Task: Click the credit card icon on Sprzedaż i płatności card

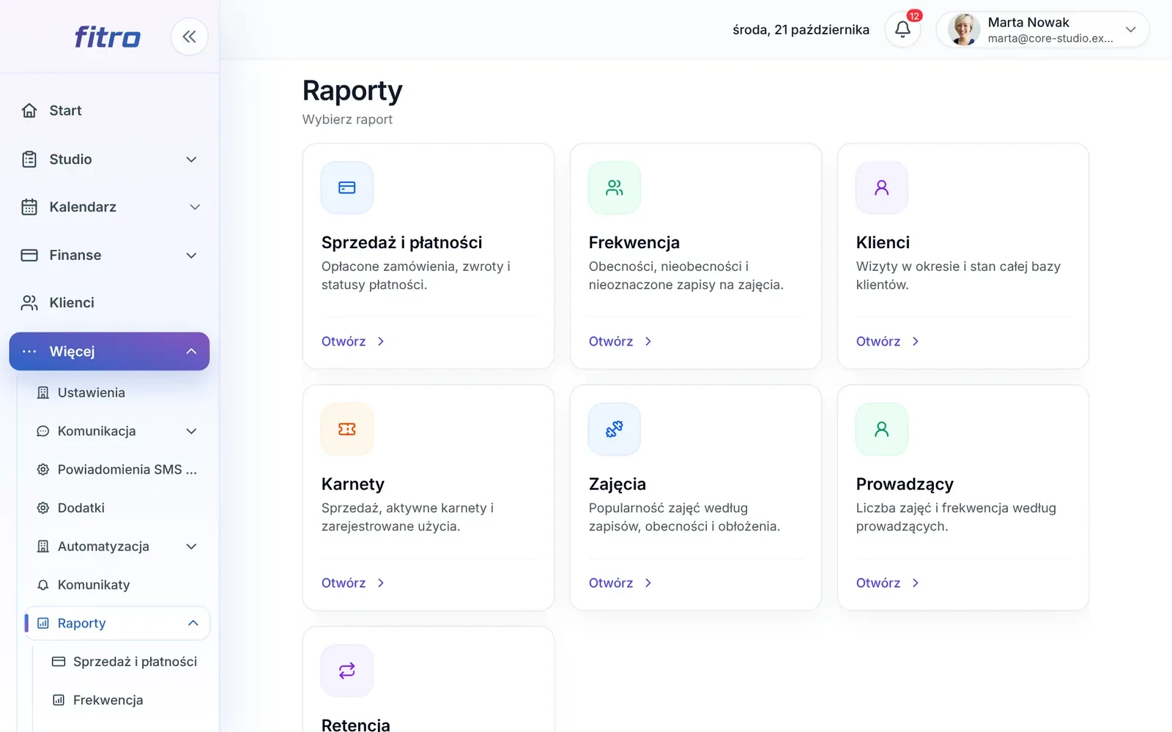Action: 347,188
